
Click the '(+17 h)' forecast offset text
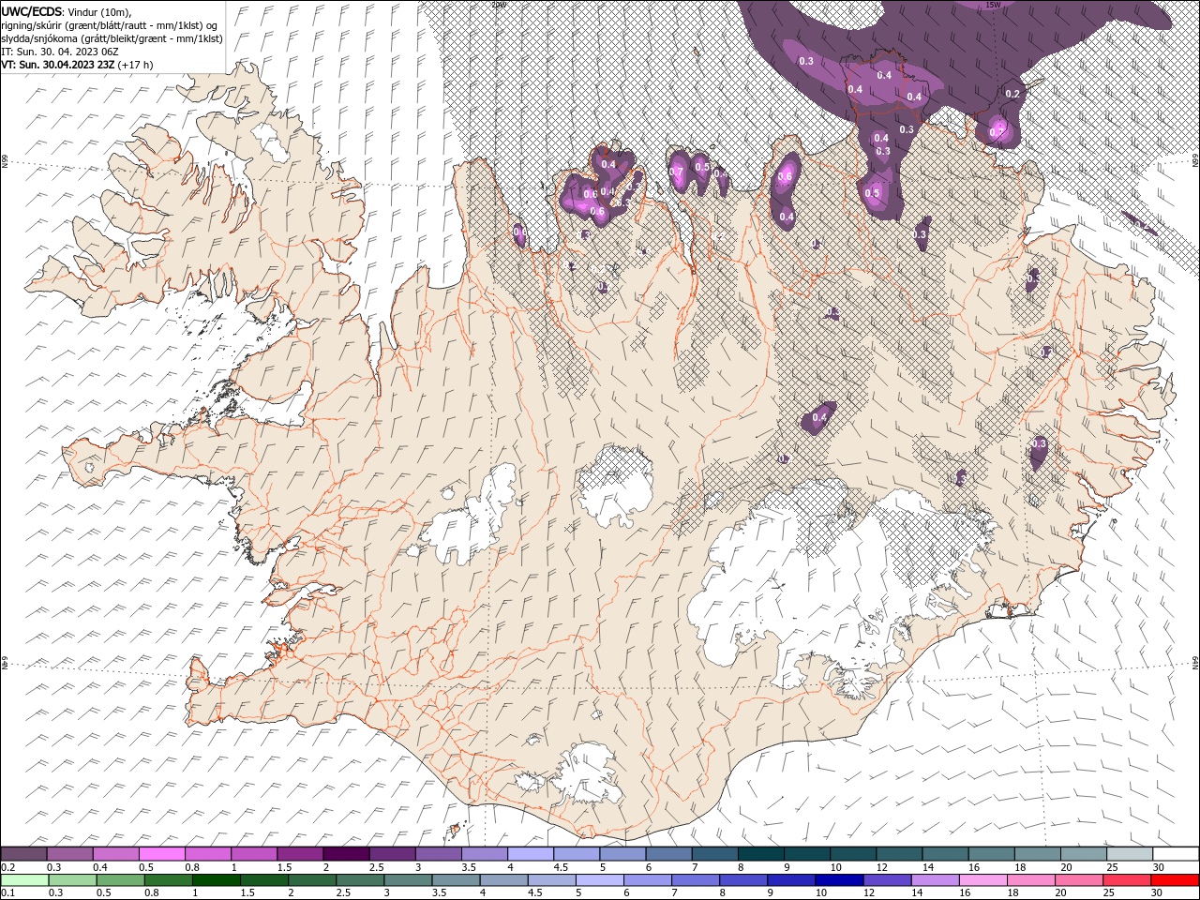(x=135, y=65)
